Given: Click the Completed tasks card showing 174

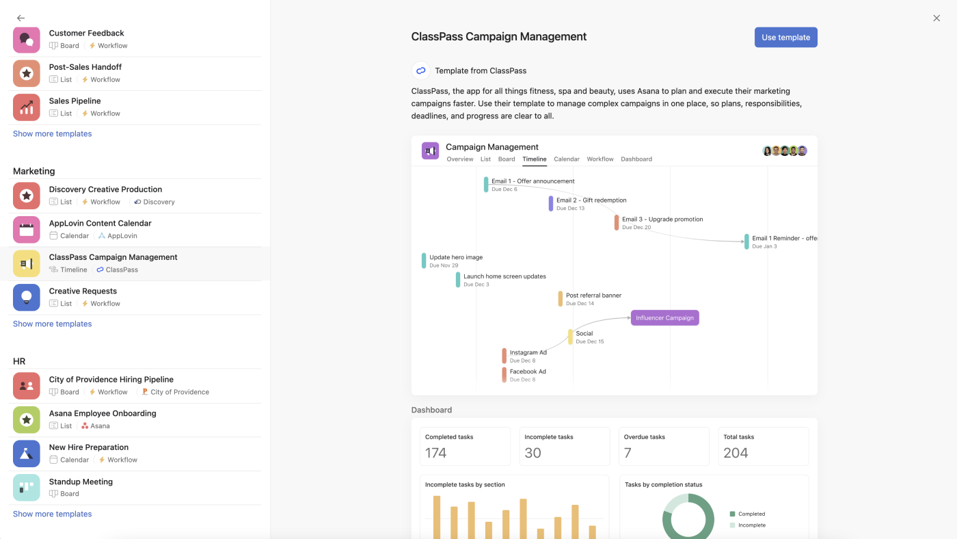Looking at the screenshot, I should coord(465,447).
